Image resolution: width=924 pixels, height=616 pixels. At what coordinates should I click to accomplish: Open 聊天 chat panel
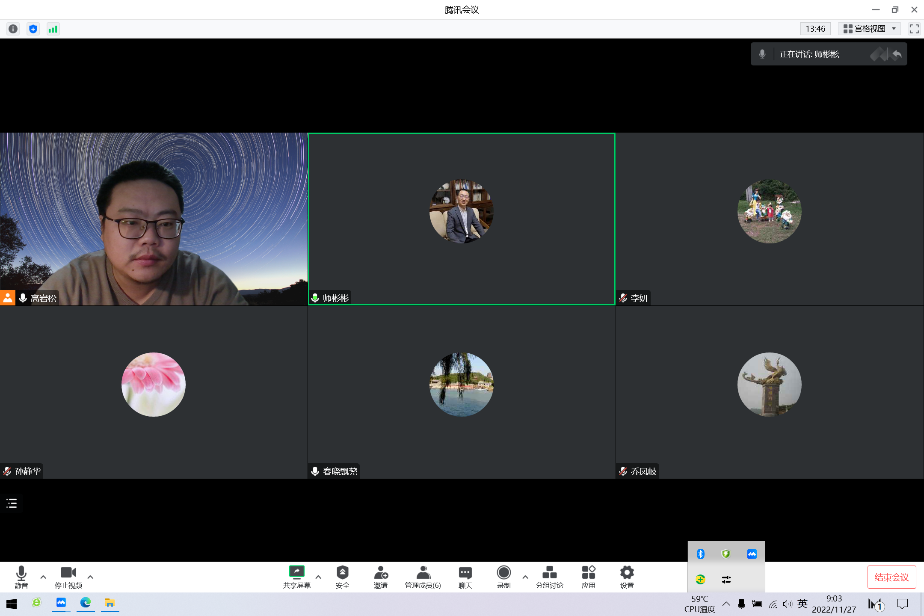click(x=465, y=577)
